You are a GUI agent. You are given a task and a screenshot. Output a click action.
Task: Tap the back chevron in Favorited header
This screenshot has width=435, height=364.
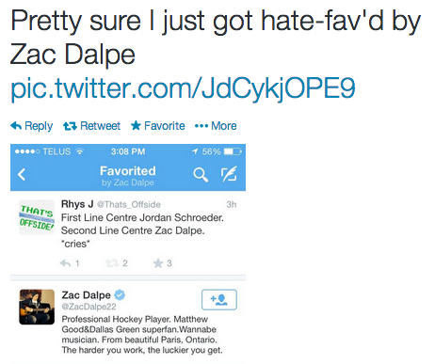tap(22, 174)
